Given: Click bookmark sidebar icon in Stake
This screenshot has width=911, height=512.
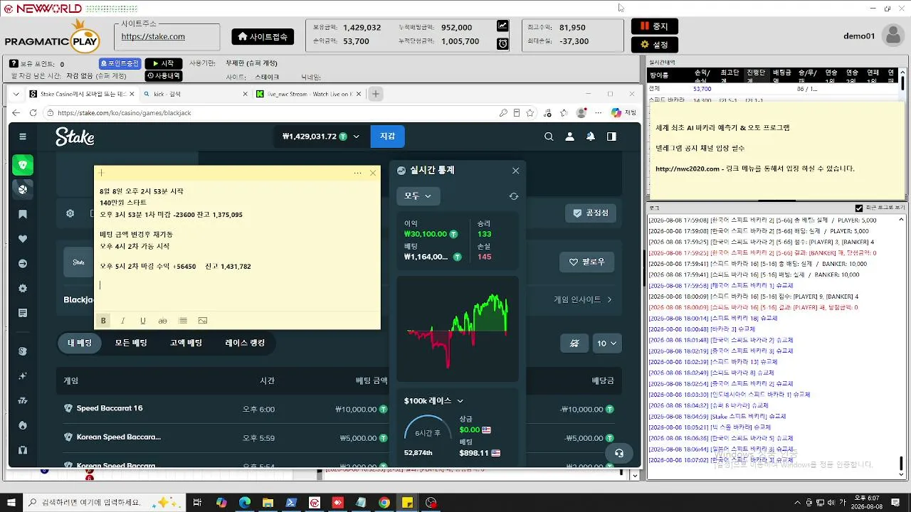Looking at the screenshot, I should tap(23, 214).
